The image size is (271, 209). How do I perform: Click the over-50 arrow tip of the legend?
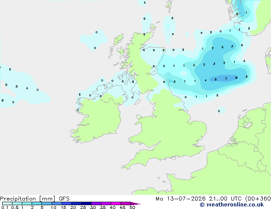(x=135, y=203)
